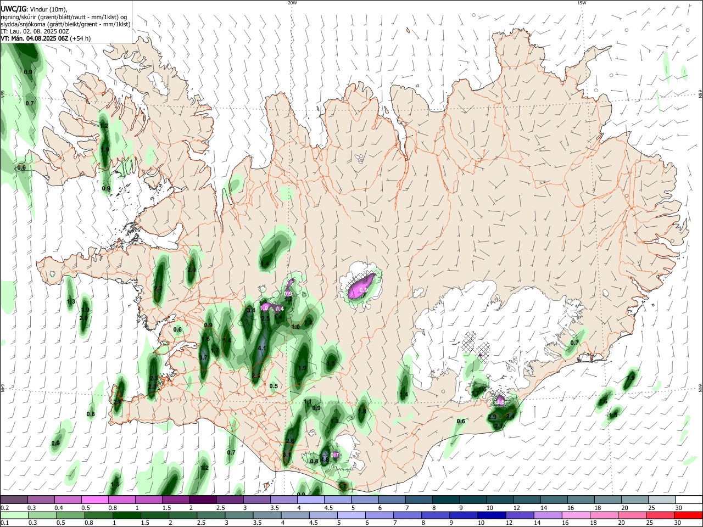Click the 'slydda/snjókoma' legend description line
The height and width of the screenshot is (527, 703).
[65, 24]
